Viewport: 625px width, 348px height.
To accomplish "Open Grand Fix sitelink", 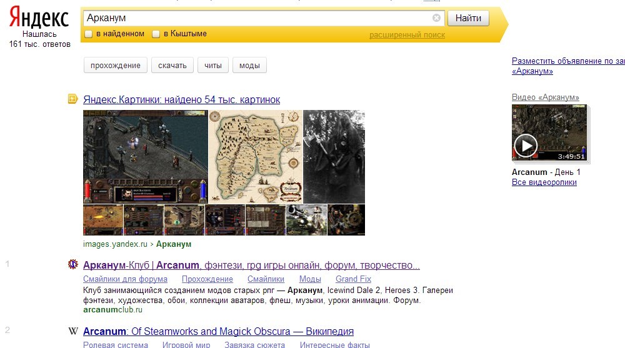I will pos(353,279).
